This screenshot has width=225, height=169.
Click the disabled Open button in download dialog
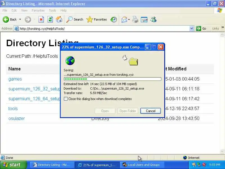(105, 111)
